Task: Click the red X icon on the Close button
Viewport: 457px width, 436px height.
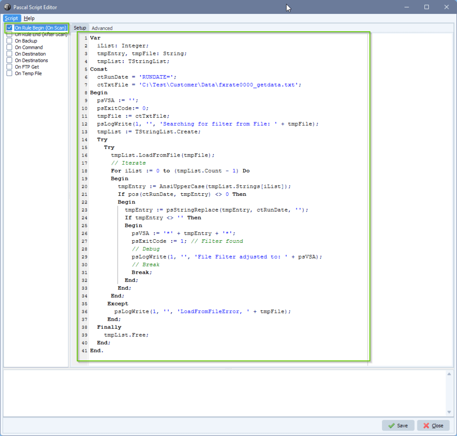Action: pyautogui.click(x=425, y=425)
